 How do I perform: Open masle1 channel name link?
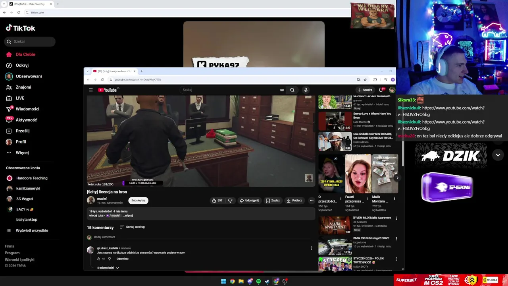click(x=102, y=199)
